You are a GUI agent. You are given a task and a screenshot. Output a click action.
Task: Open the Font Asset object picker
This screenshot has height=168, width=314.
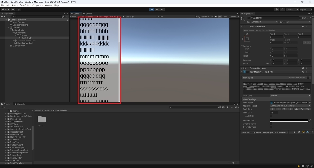(x=310, y=103)
